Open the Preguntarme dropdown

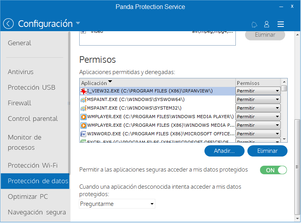(117, 204)
